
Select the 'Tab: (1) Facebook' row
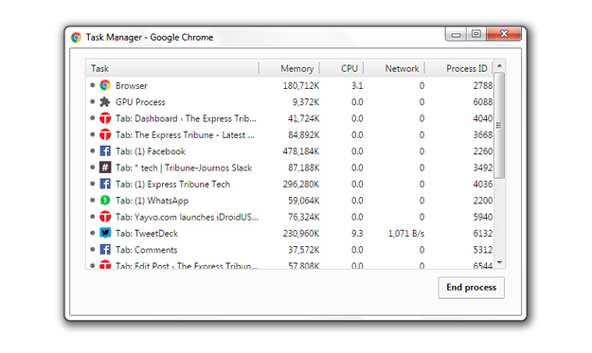(290, 151)
